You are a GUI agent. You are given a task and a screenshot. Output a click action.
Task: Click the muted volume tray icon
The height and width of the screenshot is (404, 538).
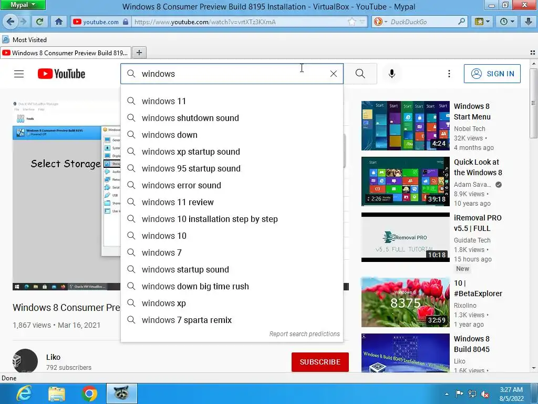click(485, 394)
